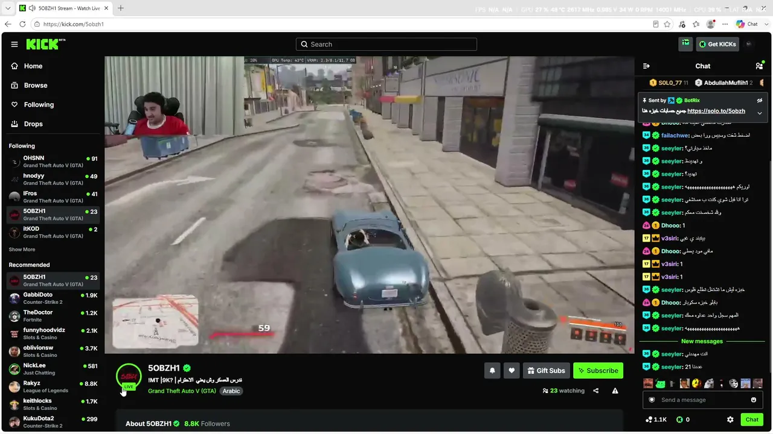Select the green cat emote
The image size is (773, 434).
pyautogui.click(x=660, y=383)
